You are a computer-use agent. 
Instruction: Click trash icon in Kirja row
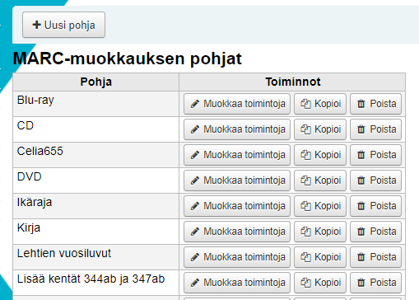(361, 232)
